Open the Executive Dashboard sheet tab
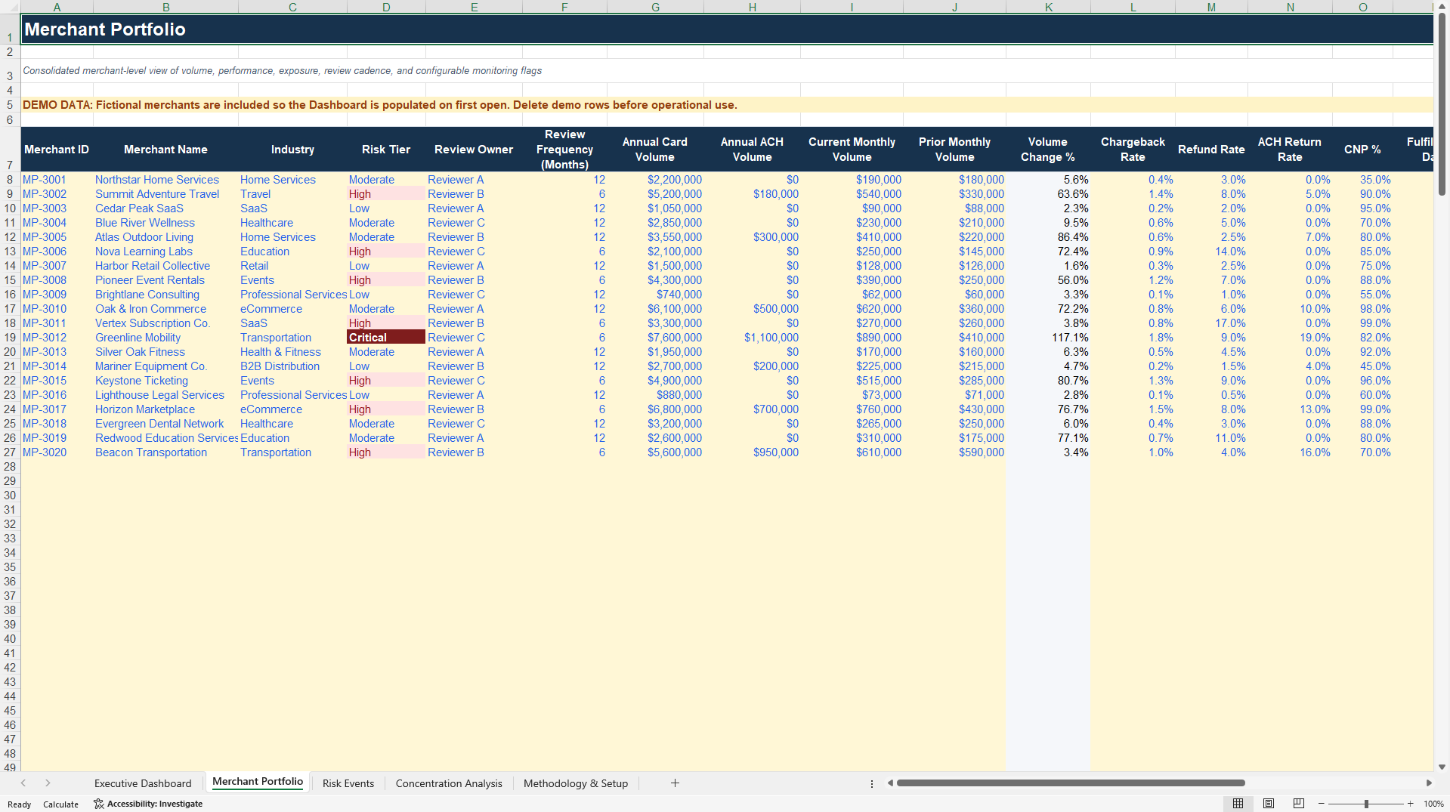 click(143, 783)
